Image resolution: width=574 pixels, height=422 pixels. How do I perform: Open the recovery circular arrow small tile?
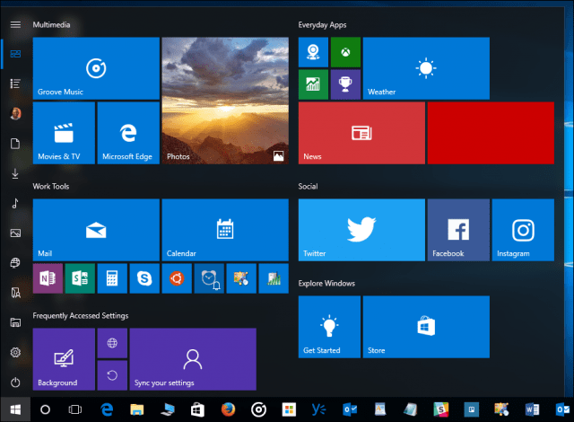[x=112, y=375]
